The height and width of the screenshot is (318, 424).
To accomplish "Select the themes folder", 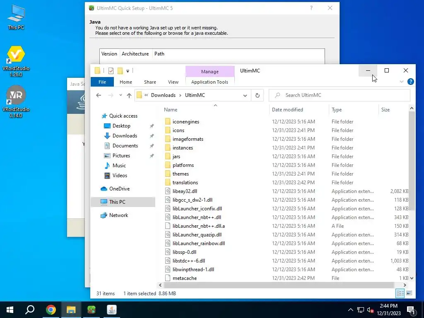I will pos(181,173).
